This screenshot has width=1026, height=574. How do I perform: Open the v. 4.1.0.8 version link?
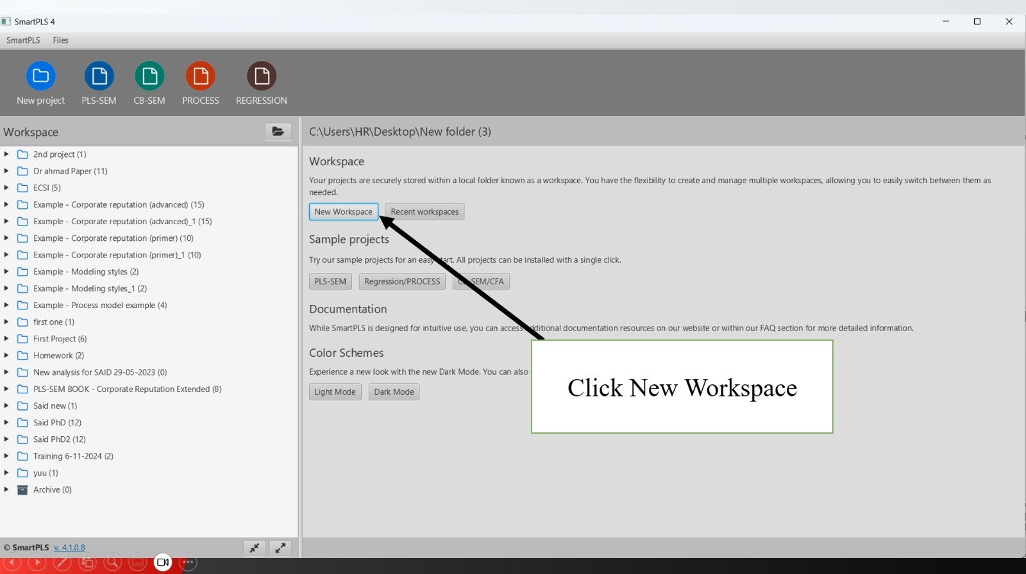click(x=69, y=548)
